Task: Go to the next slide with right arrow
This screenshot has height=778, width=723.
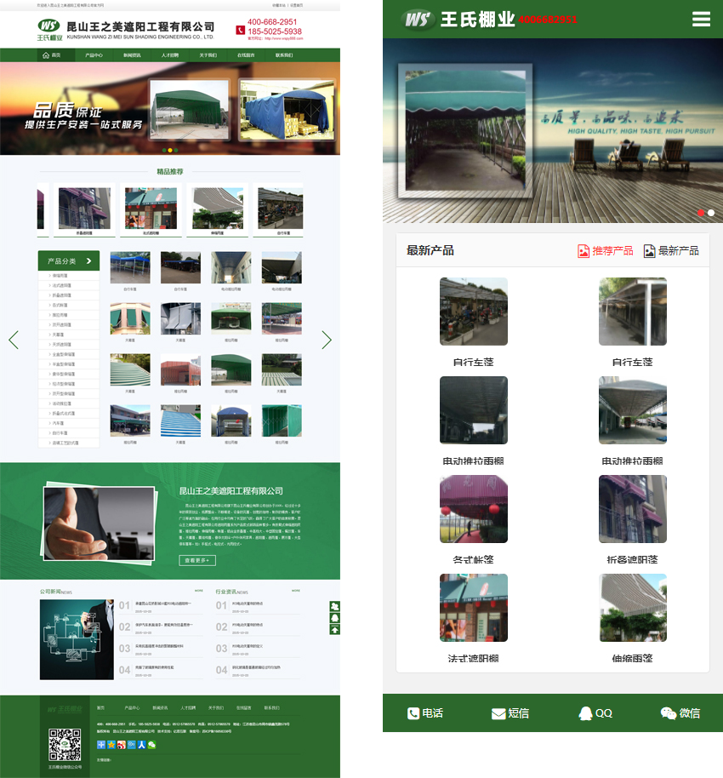Action: [x=327, y=340]
